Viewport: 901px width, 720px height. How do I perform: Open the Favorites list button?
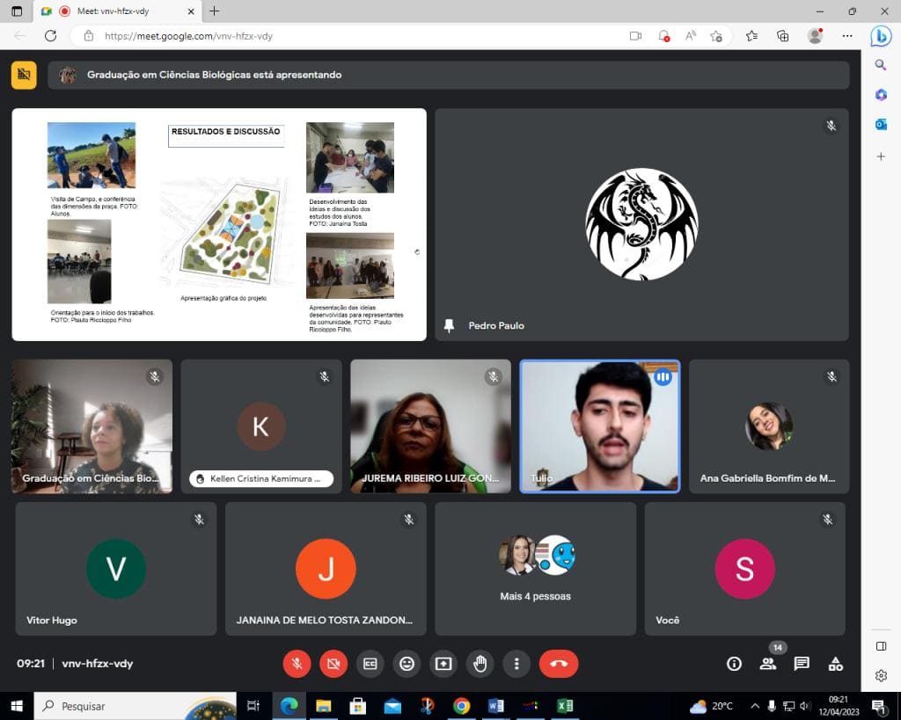(x=751, y=35)
